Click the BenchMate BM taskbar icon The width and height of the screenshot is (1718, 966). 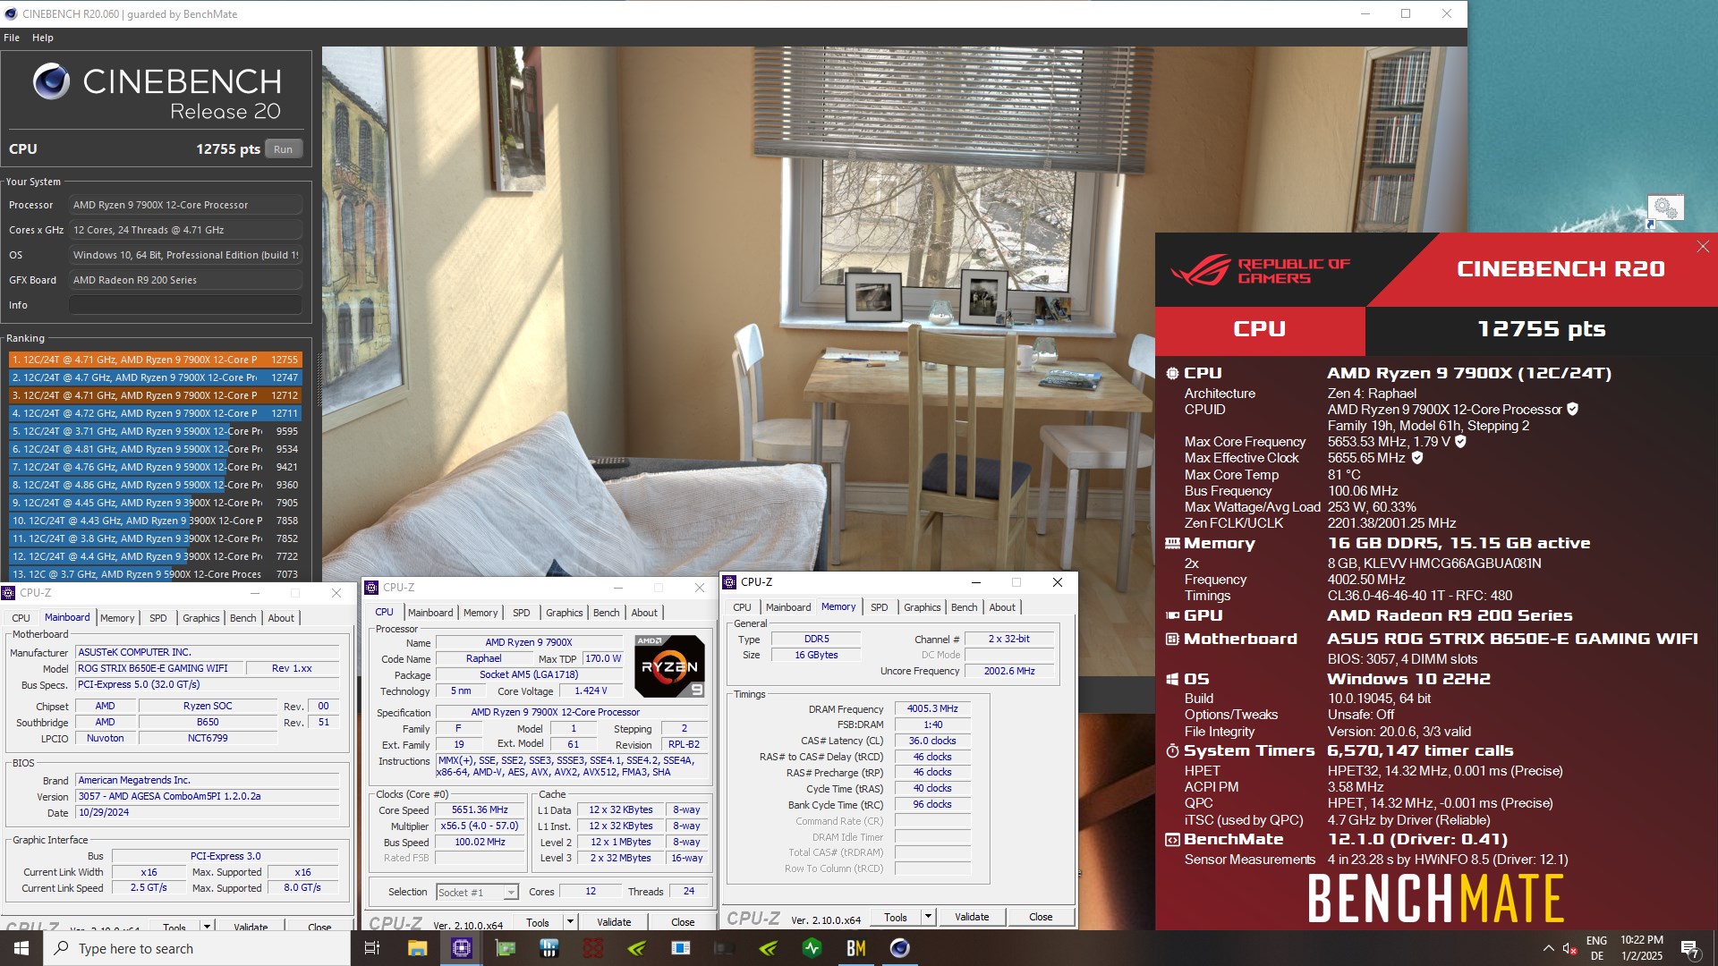[856, 948]
